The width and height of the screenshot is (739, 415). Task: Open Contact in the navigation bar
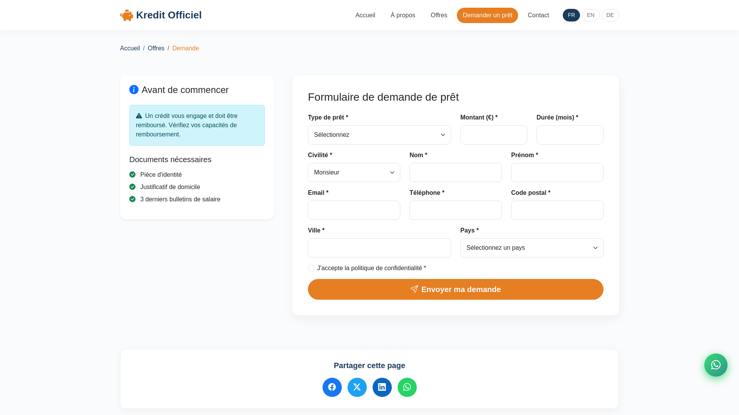(538, 15)
